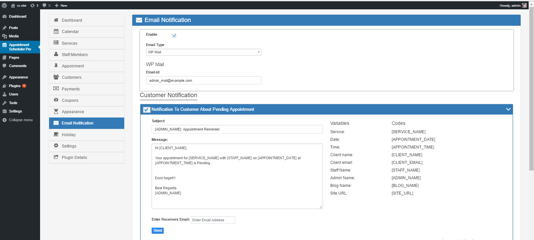Click the Holiday coffee cup icon
This screenshot has height=240, width=534.
click(x=56, y=135)
